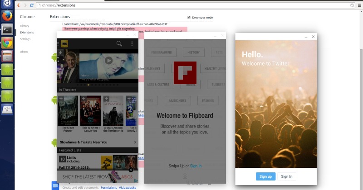Open IMDb overflow menu (three dots)

132,43
